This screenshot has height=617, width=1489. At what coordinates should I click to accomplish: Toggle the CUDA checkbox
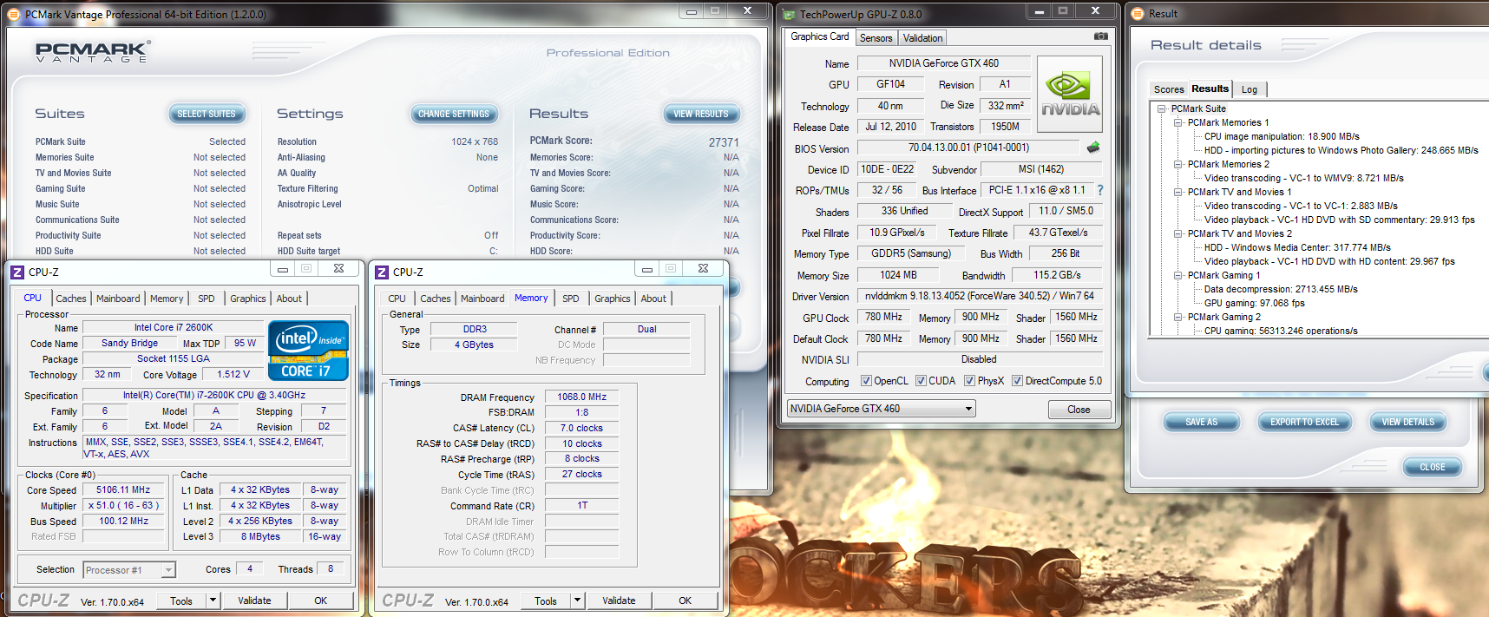click(921, 381)
